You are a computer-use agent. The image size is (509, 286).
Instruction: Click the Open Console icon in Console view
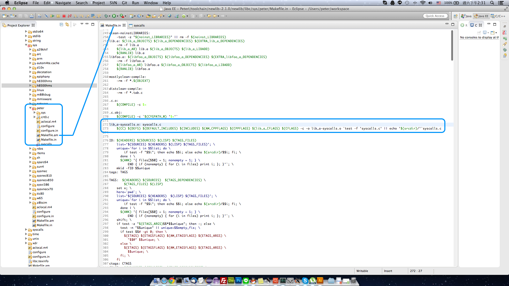coord(493,33)
